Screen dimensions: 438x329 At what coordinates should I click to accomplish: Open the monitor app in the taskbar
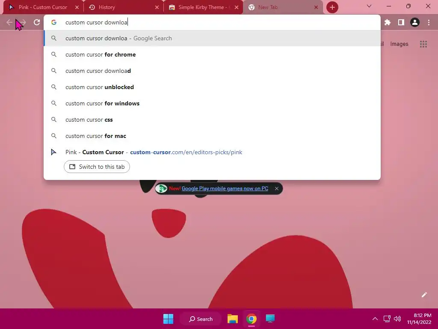[x=270, y=319]
